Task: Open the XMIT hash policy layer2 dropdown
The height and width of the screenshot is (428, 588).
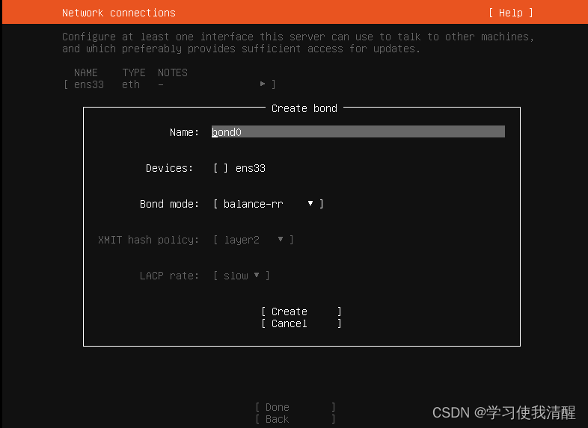Action: [254, 240]
